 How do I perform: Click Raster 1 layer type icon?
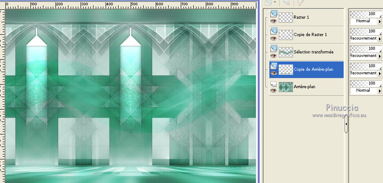click(x=273, y=14)
